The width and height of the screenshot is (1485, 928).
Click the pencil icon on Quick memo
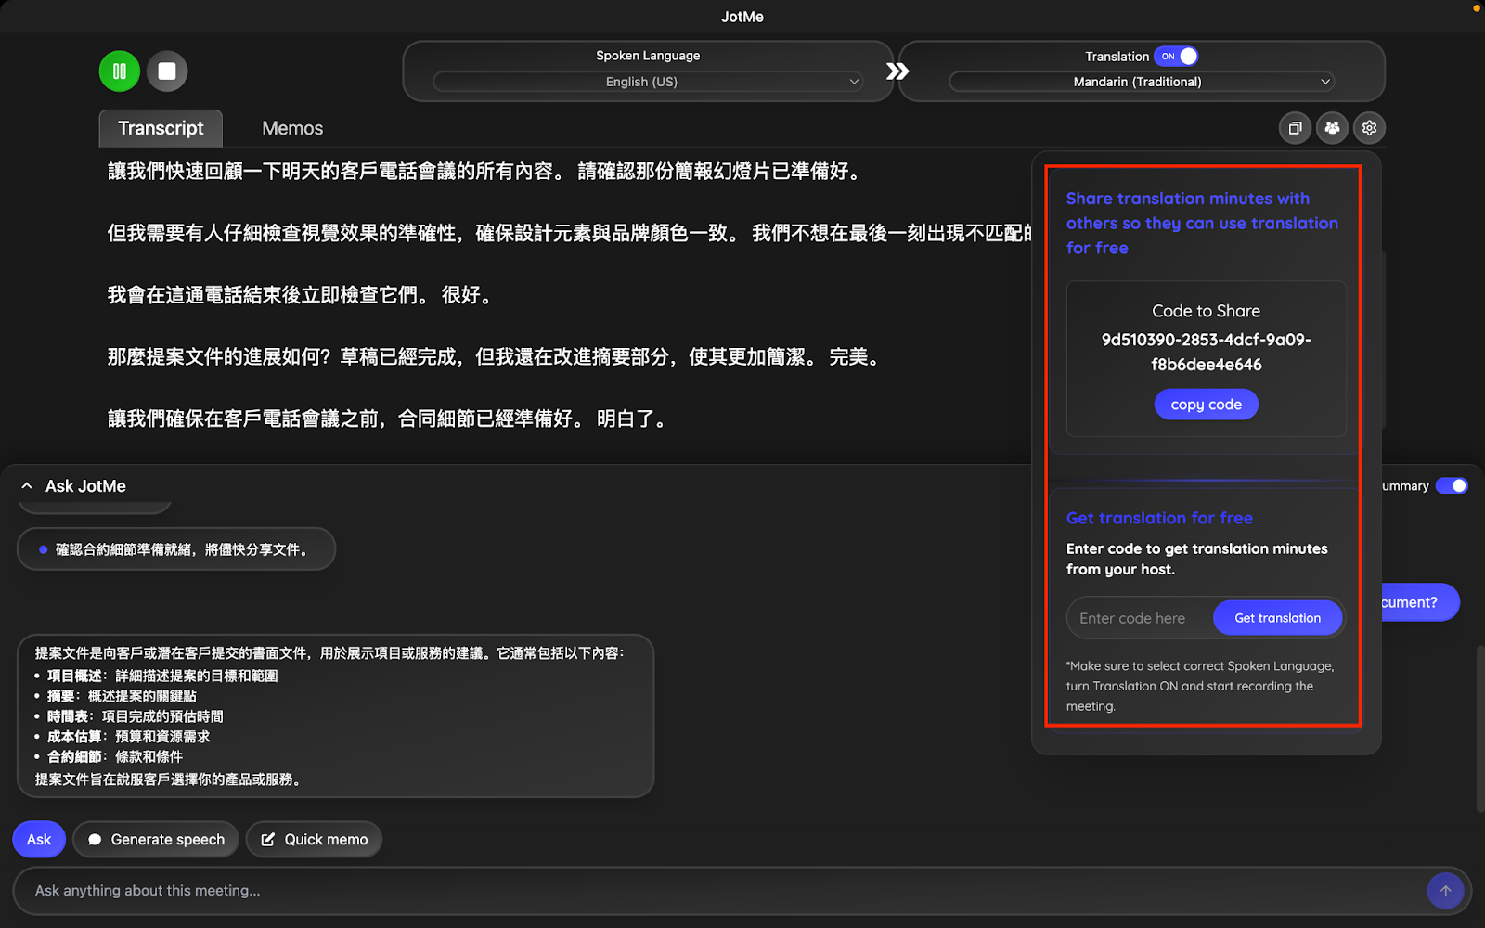[269, 839]
